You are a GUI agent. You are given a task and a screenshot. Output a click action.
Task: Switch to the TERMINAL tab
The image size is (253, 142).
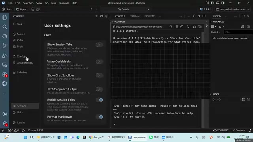(134, 16)
